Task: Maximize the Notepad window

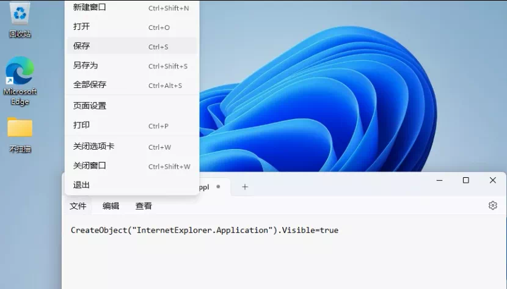Action: [x=465, y=180]
